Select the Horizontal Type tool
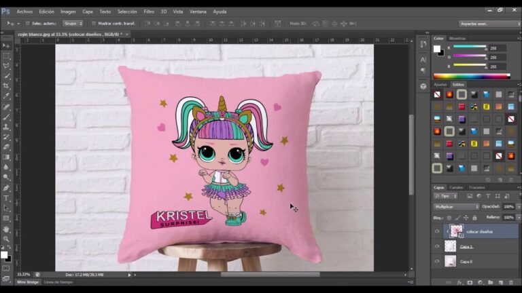 6,198
